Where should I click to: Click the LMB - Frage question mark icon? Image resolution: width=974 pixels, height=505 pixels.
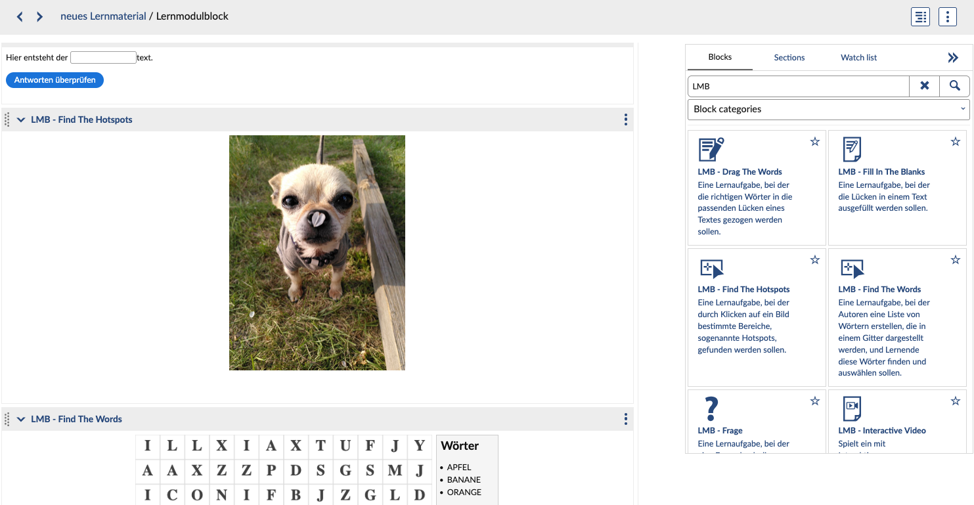tap(711, 409)
